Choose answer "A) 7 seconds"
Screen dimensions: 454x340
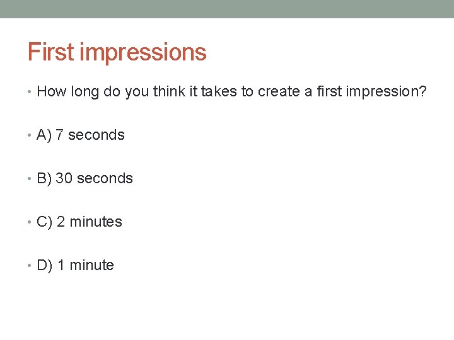point(81,135)
